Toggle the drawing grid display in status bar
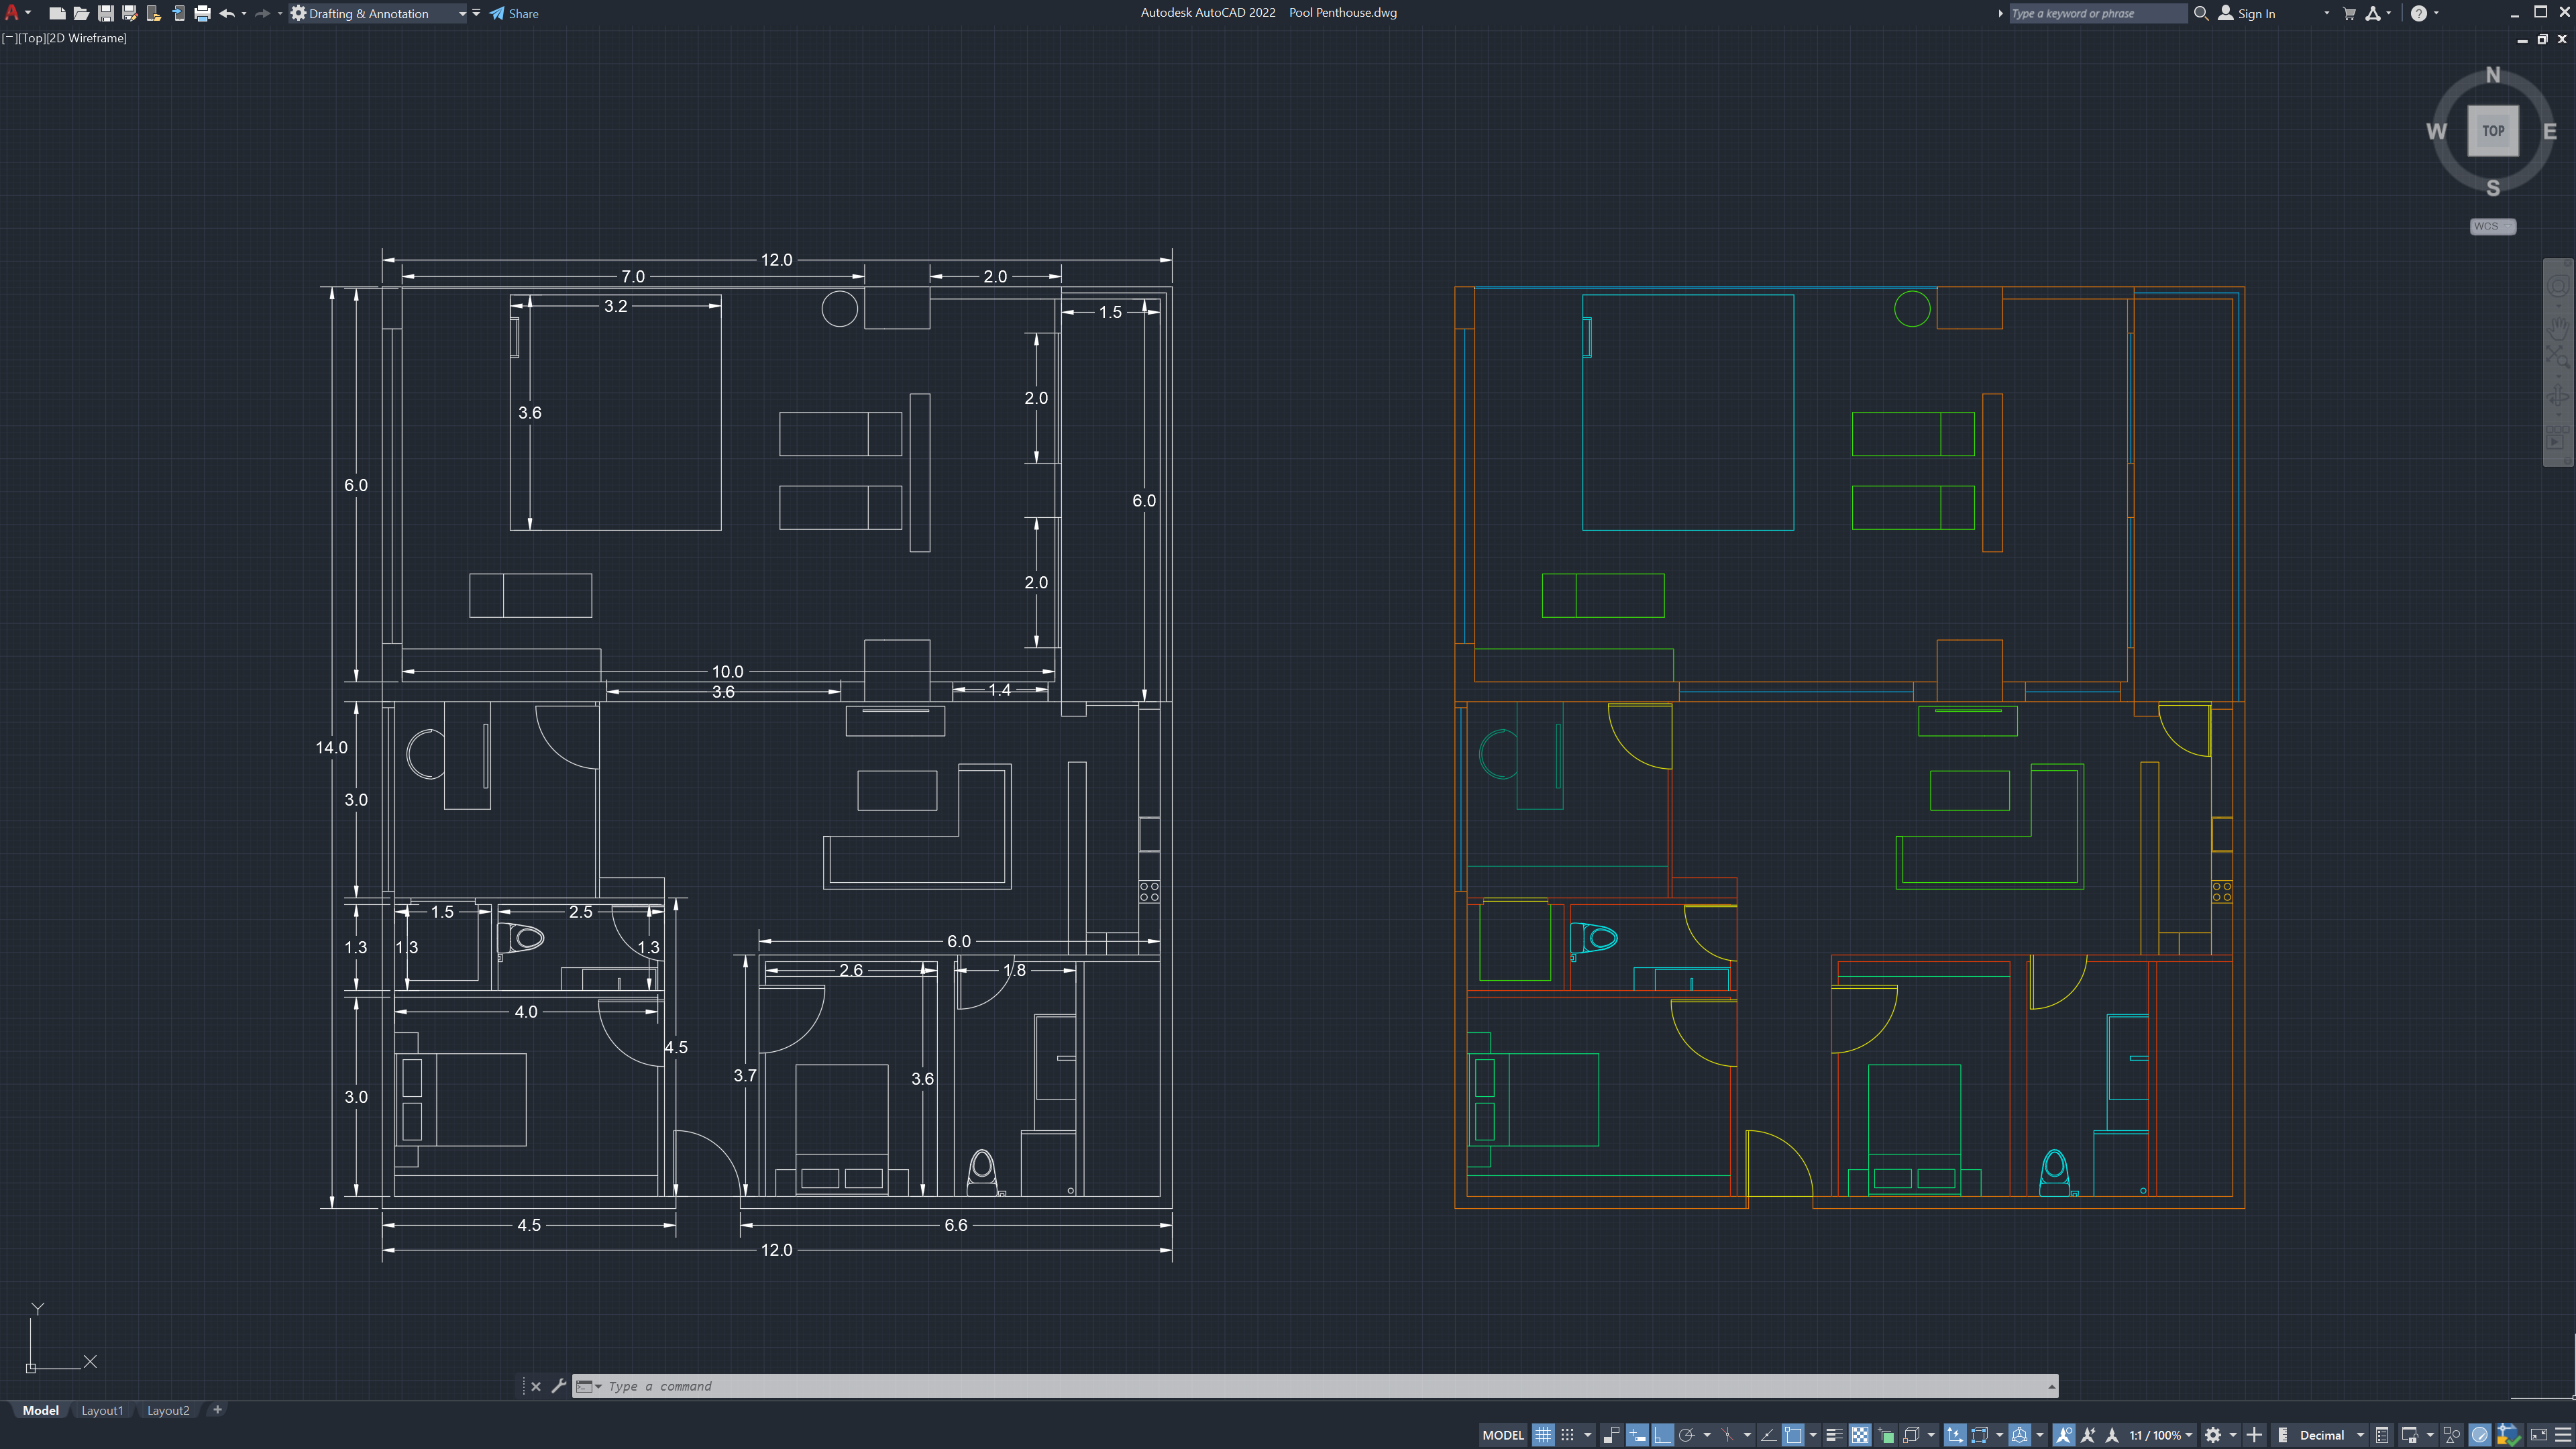Screen dimensions: 2576x1449 click(x=1543, y=1435)
